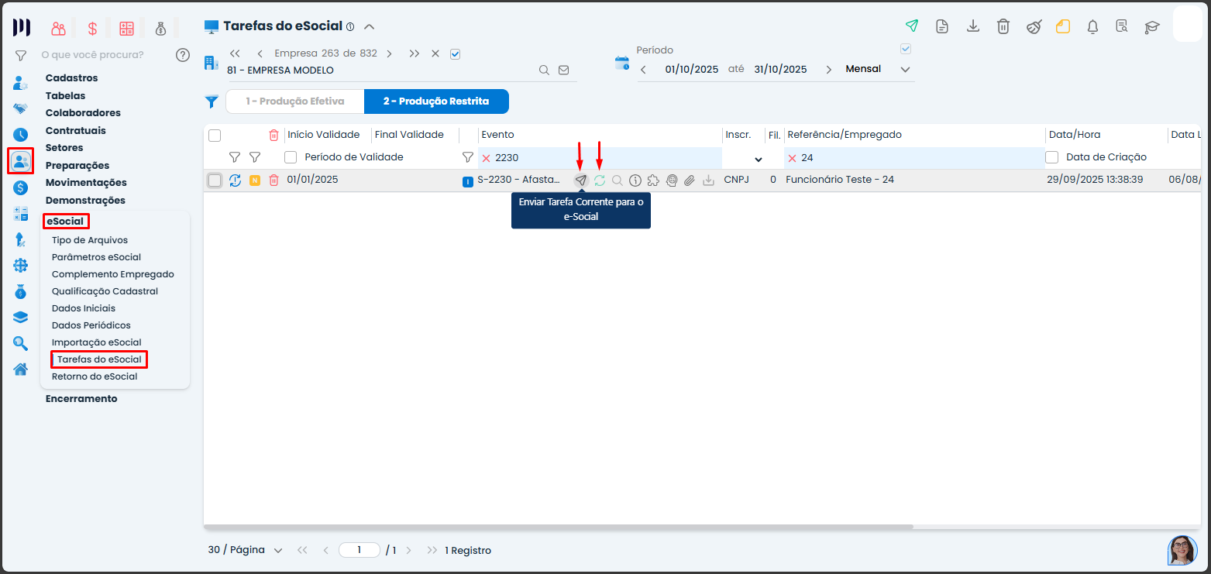Click the envelope icon next to EMPRESA MODELO

[x=564, y=70]
